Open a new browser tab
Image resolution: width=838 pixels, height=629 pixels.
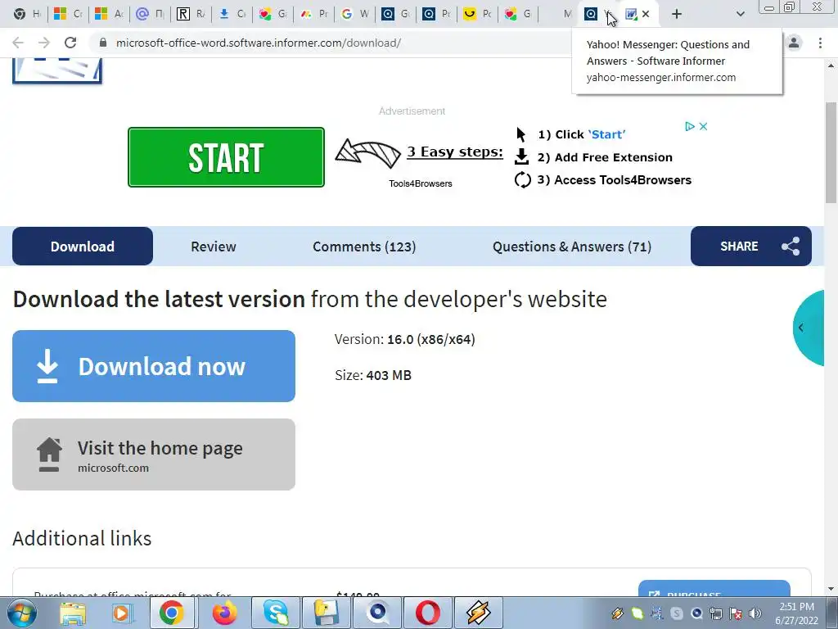(x=677, y=14)
